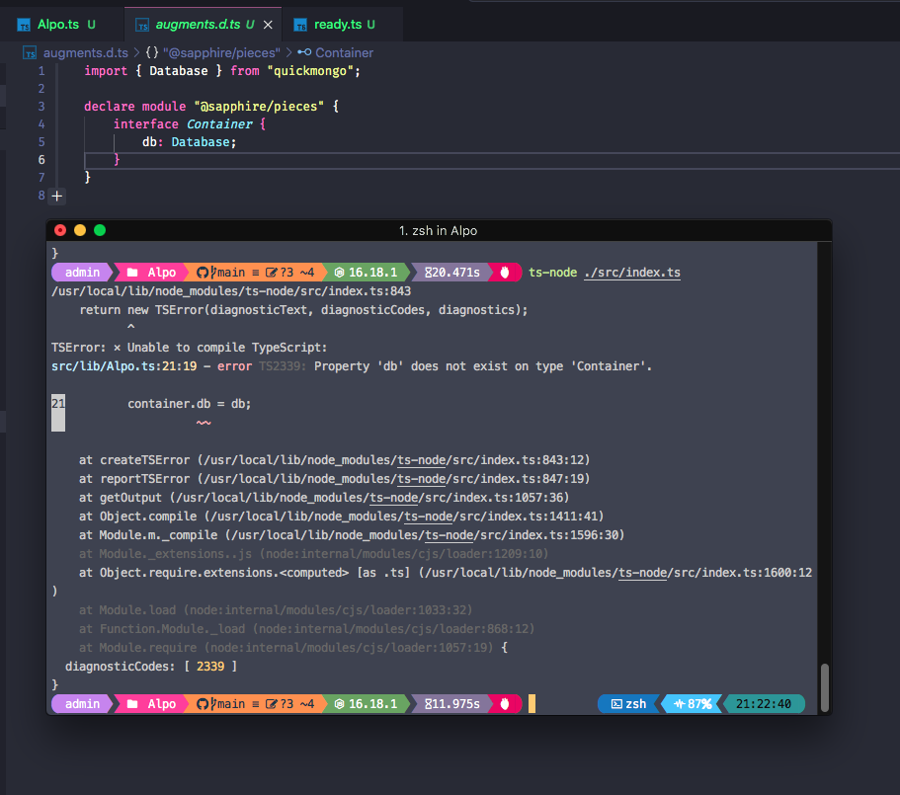Click the Container interface name on line 4
Viewport: 900px width, 795px height.
point(219,124)
